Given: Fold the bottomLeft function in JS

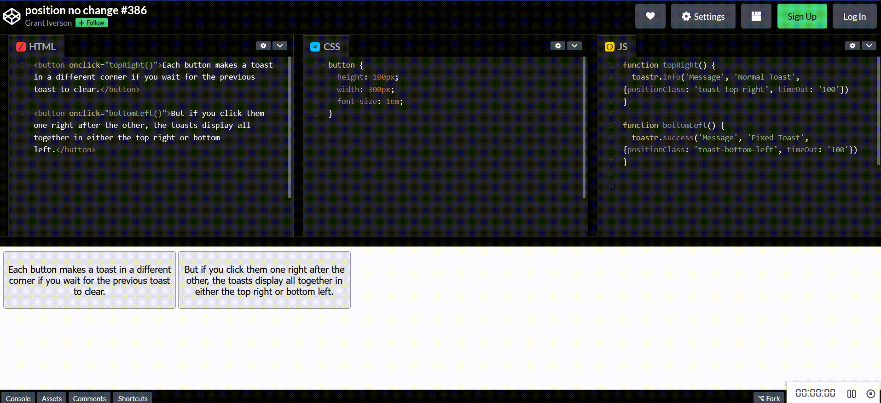Looking at the screenshot, I should pyautogui.click(x=618, y=125).
